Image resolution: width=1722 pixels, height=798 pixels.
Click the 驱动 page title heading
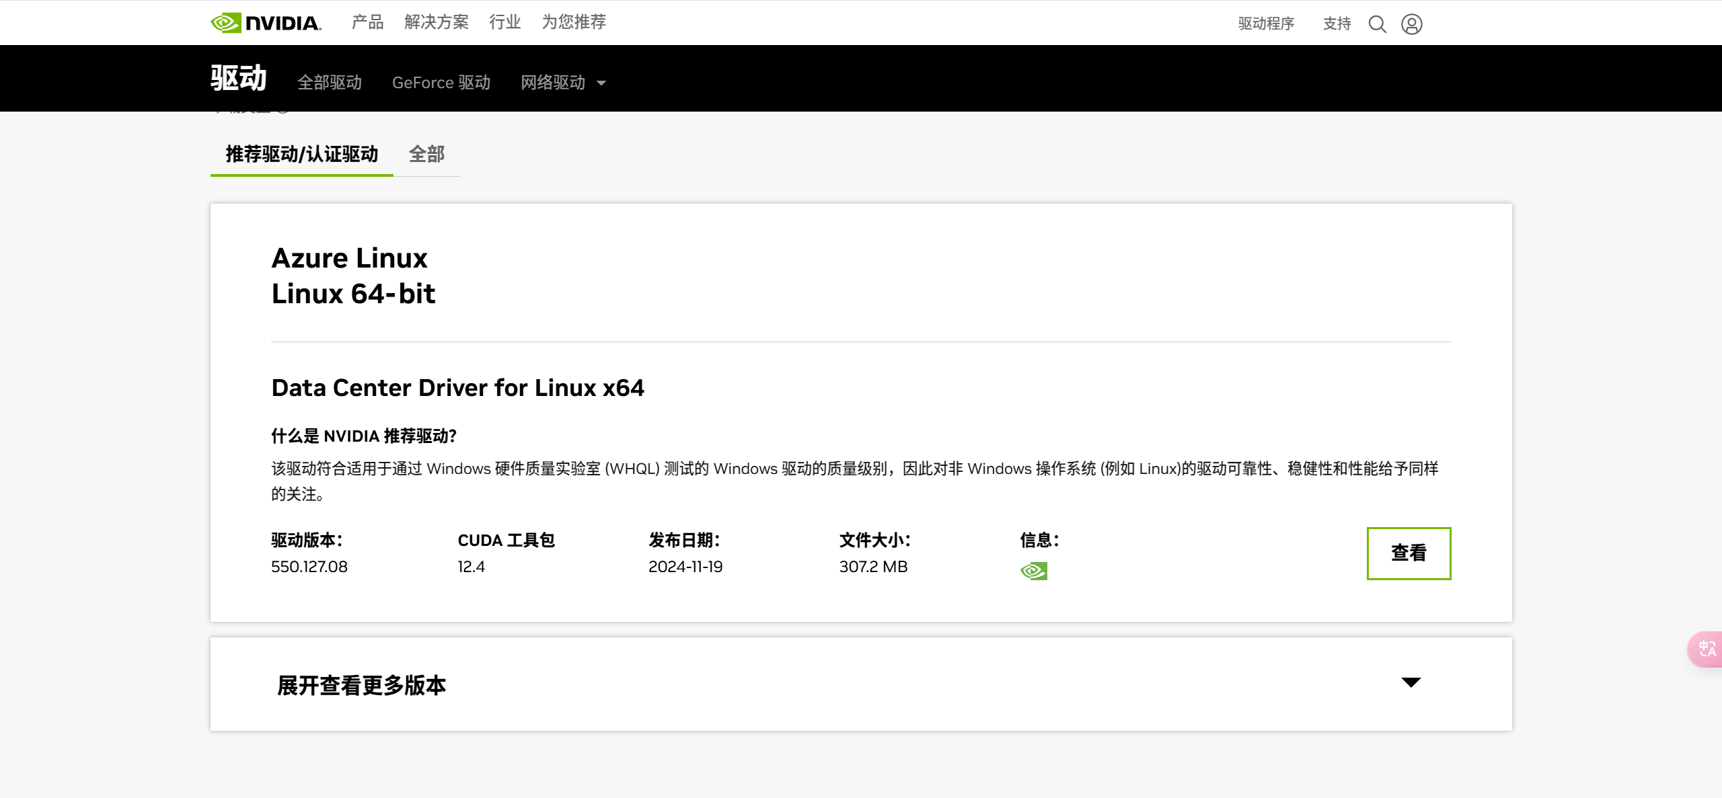[238, 78]
